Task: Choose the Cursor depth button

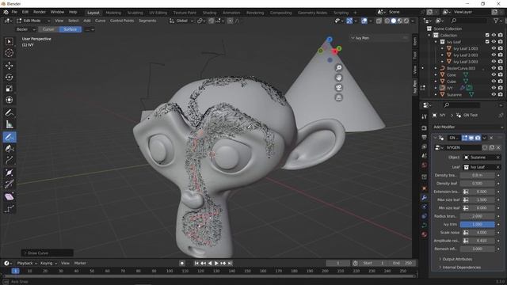Action: click(48, 29)
